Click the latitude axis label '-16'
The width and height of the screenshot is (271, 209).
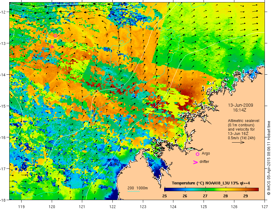coord(3,137)
